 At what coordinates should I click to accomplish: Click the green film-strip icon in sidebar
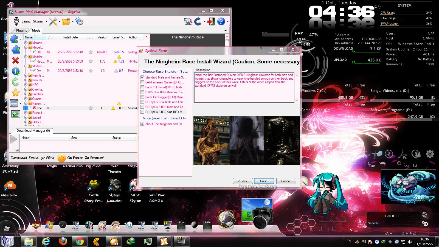16,114
